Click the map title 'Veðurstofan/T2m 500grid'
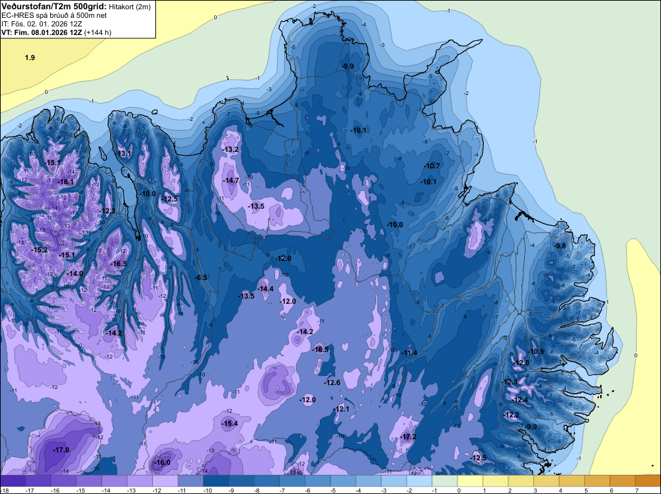Screen dimensions: 661x494 [53, 7]
